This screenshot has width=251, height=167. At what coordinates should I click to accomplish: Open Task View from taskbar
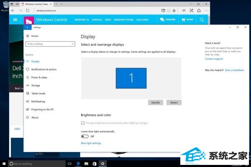tap(69, 164)
